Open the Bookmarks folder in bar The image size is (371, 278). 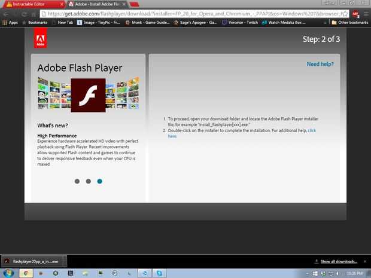coord(35,23)
